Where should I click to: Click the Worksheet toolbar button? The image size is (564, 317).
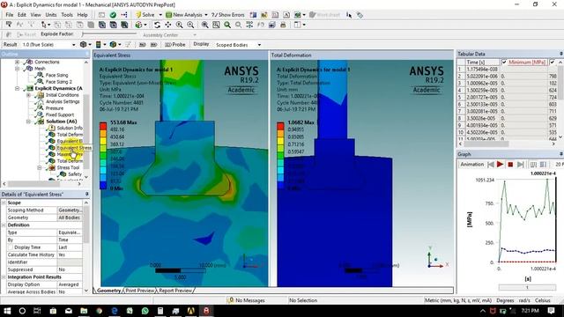[324, 15]
